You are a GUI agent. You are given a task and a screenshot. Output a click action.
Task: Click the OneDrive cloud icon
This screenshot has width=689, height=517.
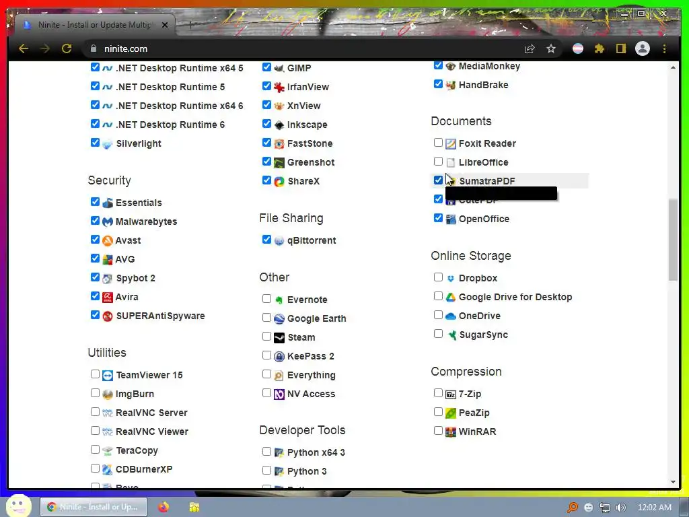coord(451,316)
